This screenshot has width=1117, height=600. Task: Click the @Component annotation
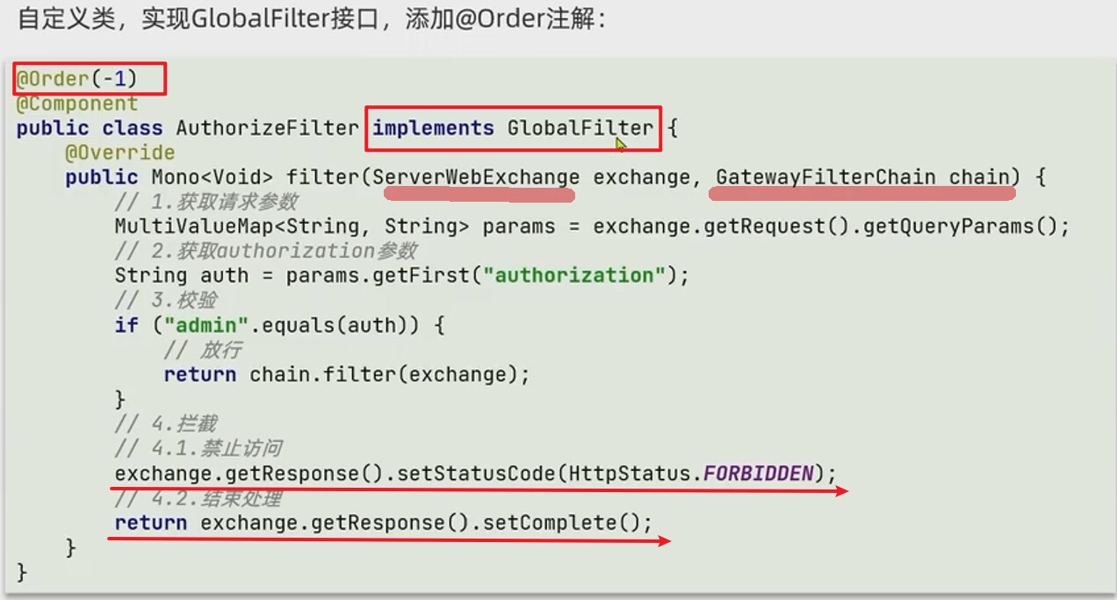77,104
